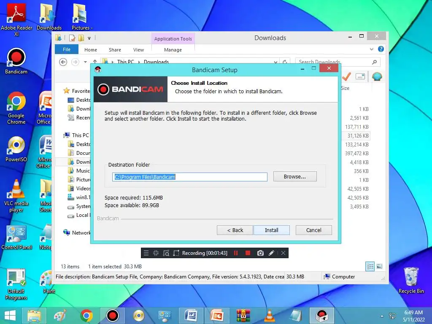The height and width of the screenshot is (324, 432).
Task: Open VLC media player desktop shortcut
Action: (x=16, y=196)
